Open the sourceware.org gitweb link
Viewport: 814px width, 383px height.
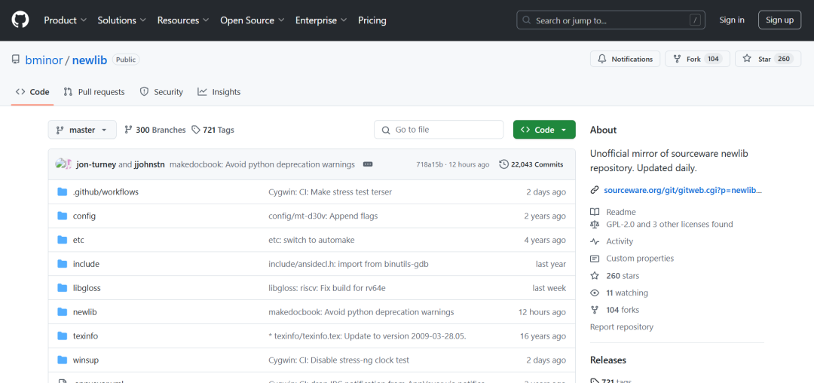684,191
